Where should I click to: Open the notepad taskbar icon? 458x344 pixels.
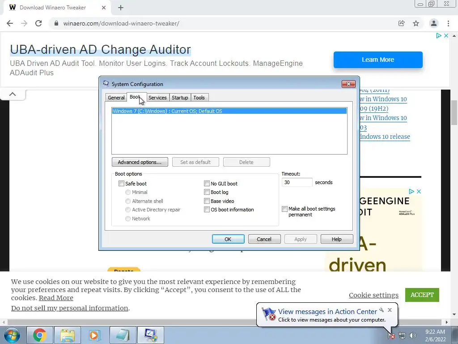[123, 335]
